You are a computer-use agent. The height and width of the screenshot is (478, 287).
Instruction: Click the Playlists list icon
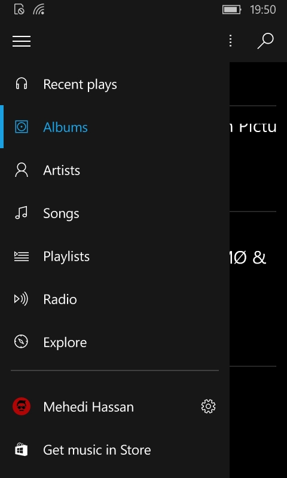click(22, 256)
